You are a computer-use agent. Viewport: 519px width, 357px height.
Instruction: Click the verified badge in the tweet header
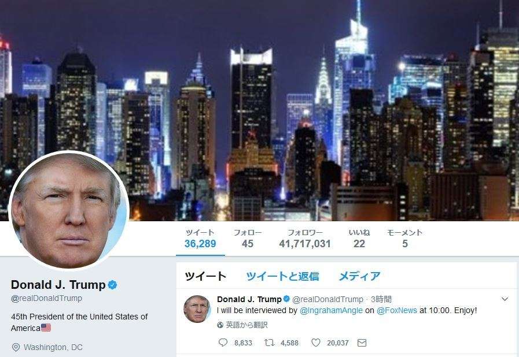click(286, 299)
